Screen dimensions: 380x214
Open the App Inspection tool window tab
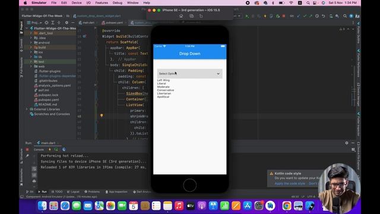pyautogui.click(x=116, y=191)
